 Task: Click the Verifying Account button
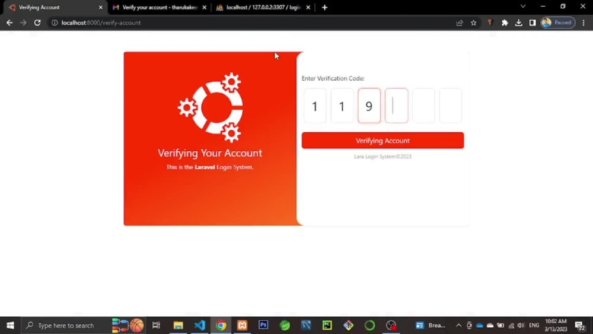pyautogui.click(x=382, y=141)
